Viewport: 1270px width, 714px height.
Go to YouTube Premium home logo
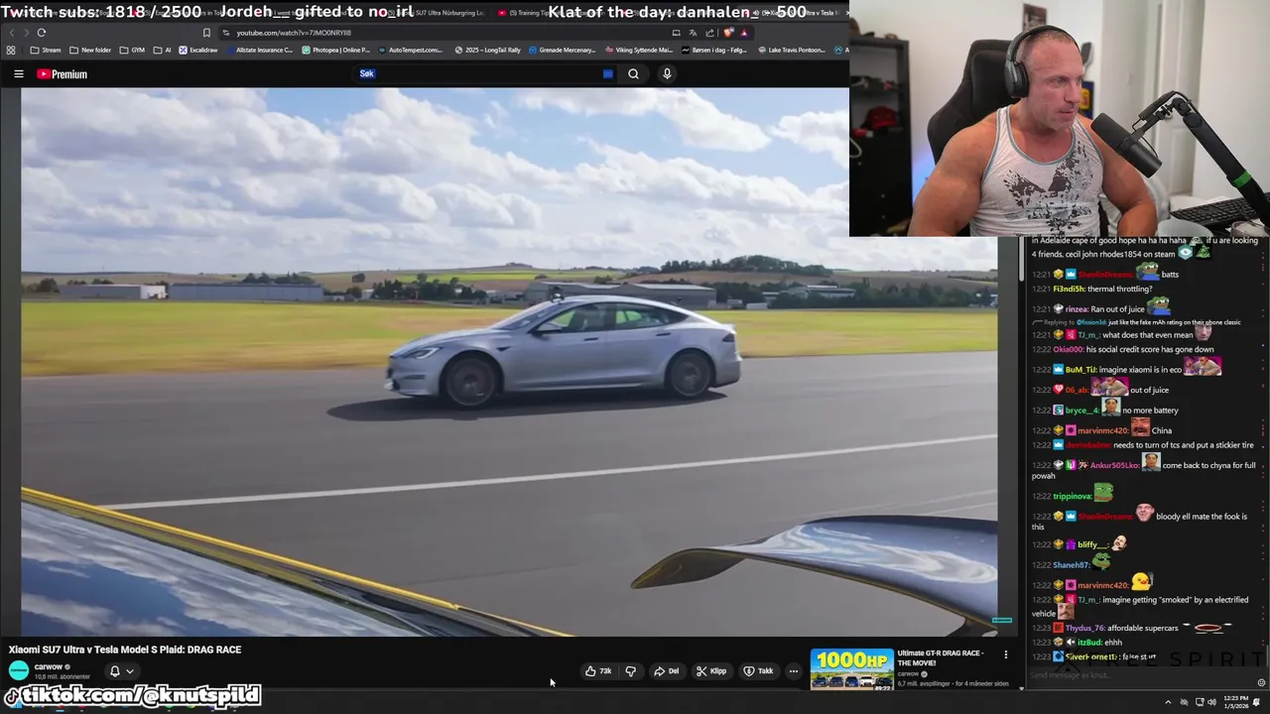(x=62, y=73)
